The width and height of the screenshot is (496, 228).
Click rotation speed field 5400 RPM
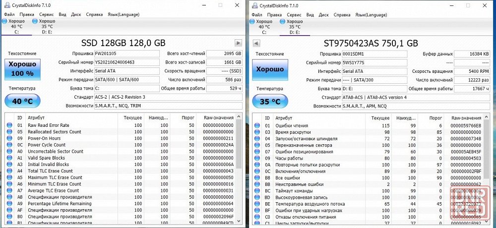pos(472,71)
